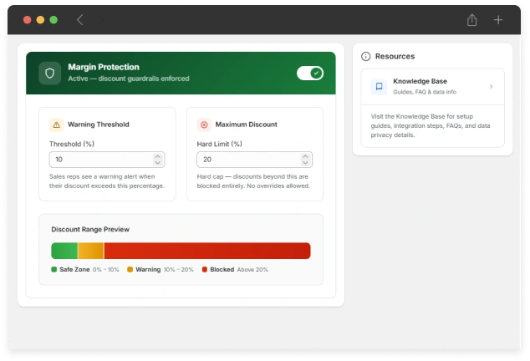
Task: Click the 'Above 20%' range label
Action: click(x=252, y=270)
